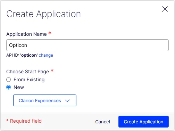Click the bold 'opticon' API ID value
The image size is (175, 131).
pyautogui.click(x=29, y=55)
